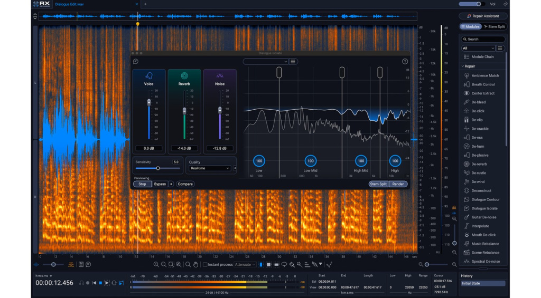Enable the Instant process checkbox
The image size is (541, 298).
(205, 264)
